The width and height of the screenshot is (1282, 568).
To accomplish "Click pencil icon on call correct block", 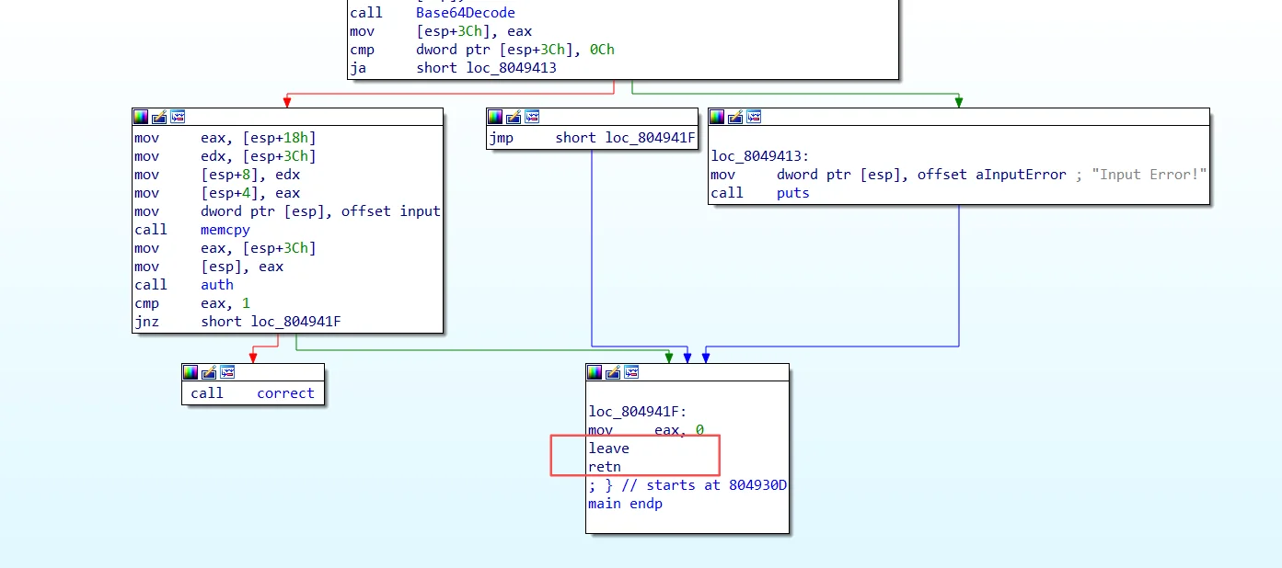I will [209, 372].
